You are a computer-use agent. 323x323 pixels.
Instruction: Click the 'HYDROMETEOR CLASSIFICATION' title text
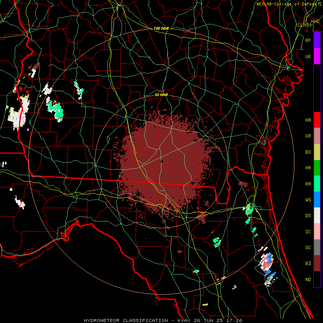126,320
